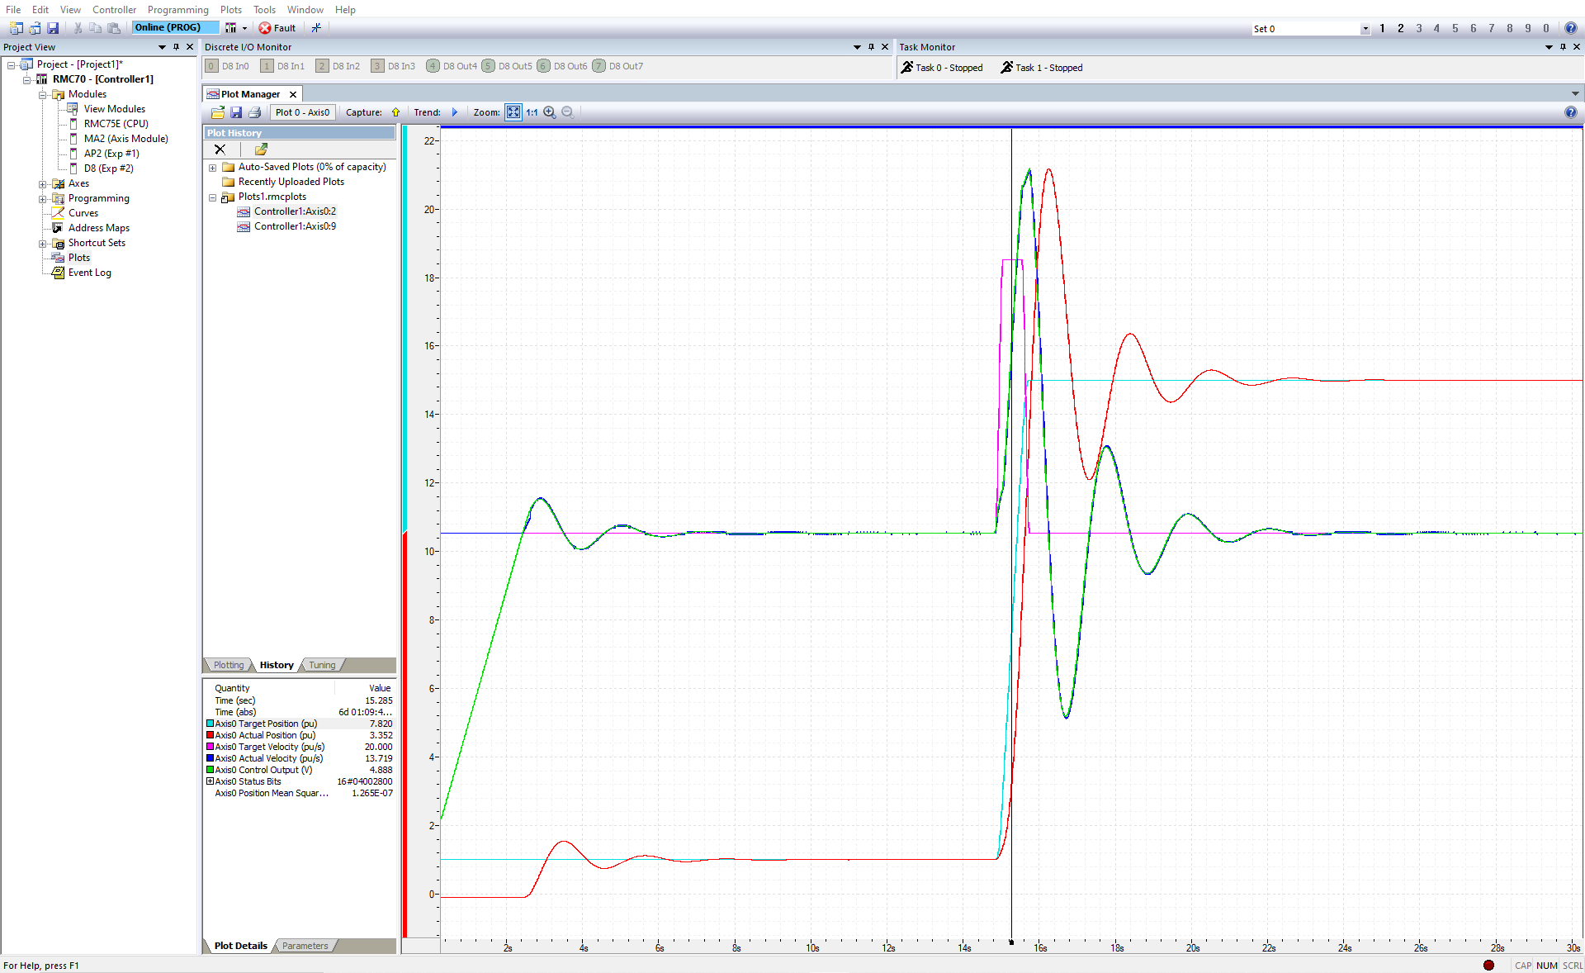The width and height of the screenshot is (1585, 973).
Task: Toggle the D8 Out4 discrete output
Action: pos(433,66)
